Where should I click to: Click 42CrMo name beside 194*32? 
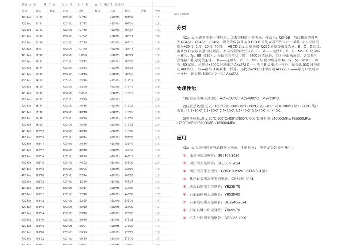[115, 17]
